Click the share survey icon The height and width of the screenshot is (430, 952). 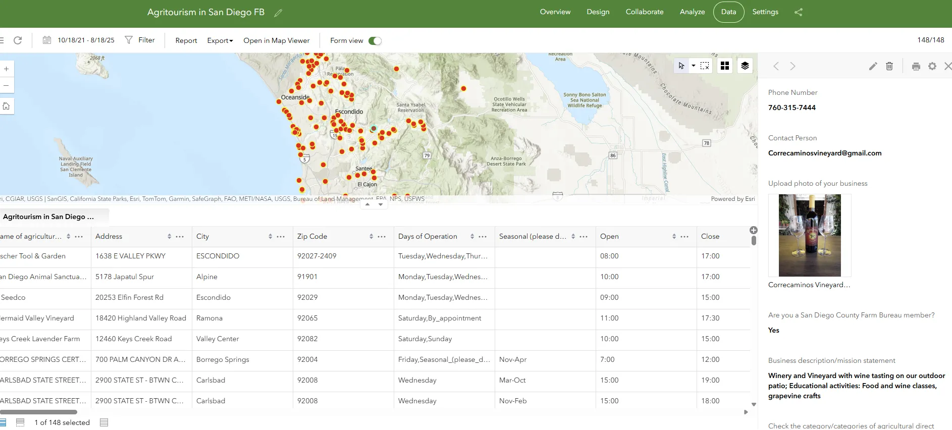point(798,12)
